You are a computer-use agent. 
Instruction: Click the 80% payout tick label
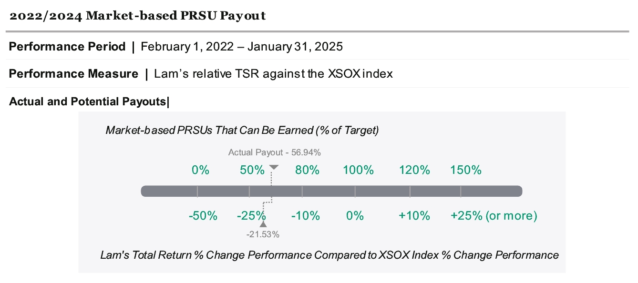pos(307,170)
